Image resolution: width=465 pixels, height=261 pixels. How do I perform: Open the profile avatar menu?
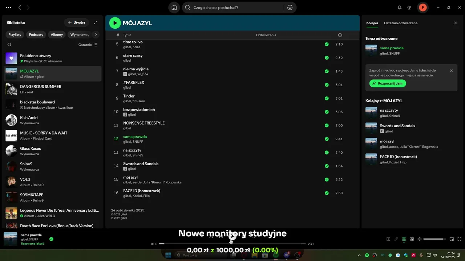click(422, 8)
